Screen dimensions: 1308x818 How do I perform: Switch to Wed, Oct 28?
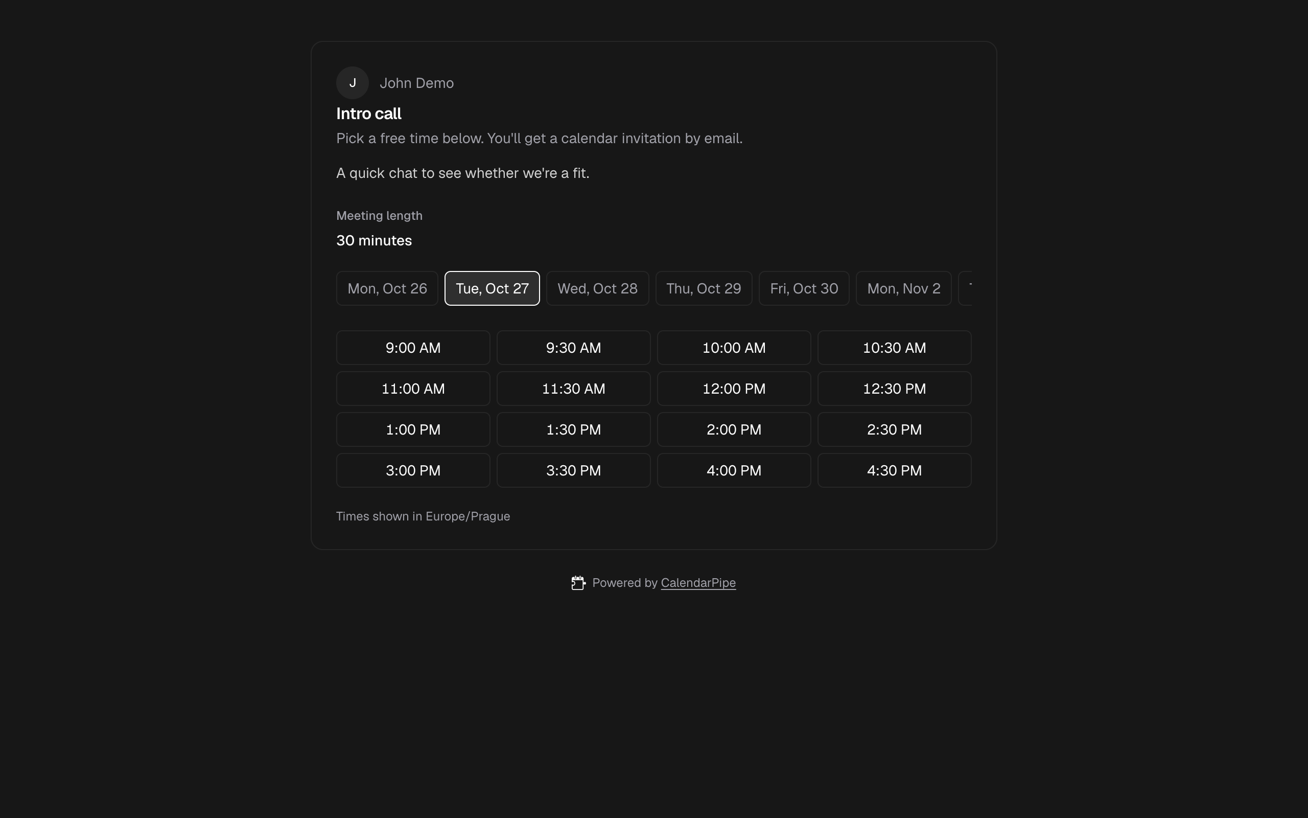[597, 288]
